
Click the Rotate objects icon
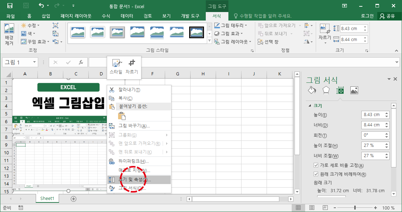[307, 41]
